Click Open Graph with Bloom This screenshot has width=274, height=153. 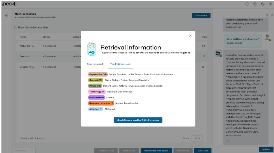pyautogui.click(x=156, y=150)
